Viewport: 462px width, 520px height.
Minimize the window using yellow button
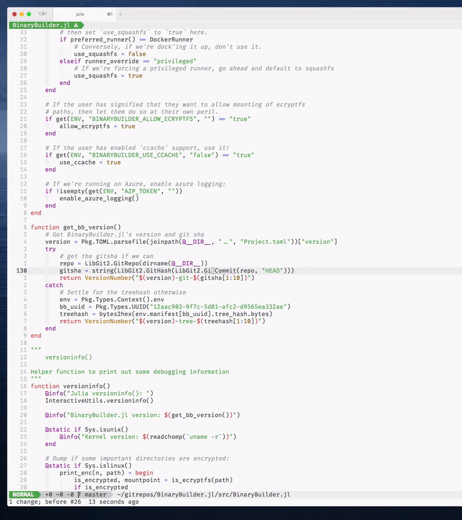pos(22,13)
